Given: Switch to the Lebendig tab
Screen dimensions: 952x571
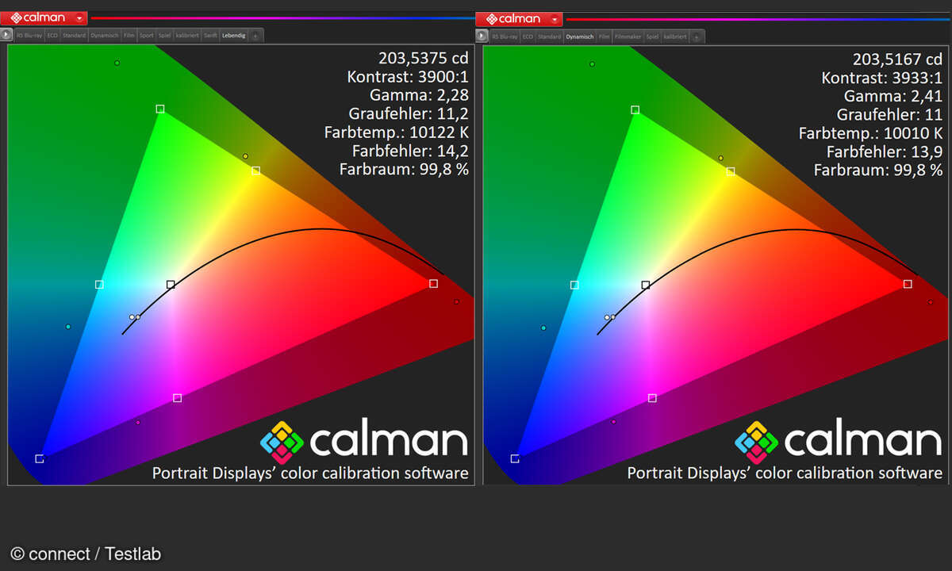Looking at the screenshot, I should click(x=234, y=36).
